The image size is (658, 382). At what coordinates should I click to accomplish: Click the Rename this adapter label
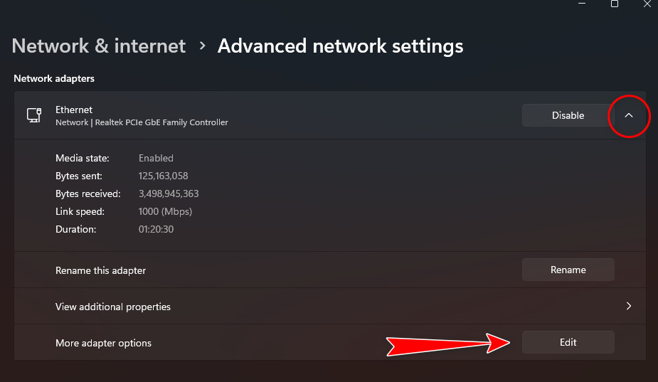[100, 270]
